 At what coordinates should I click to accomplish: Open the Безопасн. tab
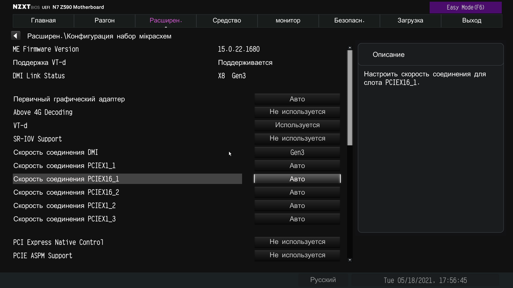click(x=349, y=21)
